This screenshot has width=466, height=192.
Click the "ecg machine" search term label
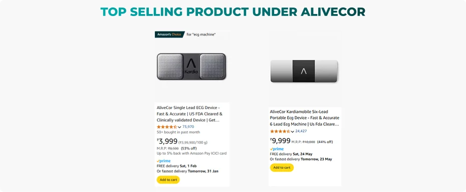tap(201, 34)
